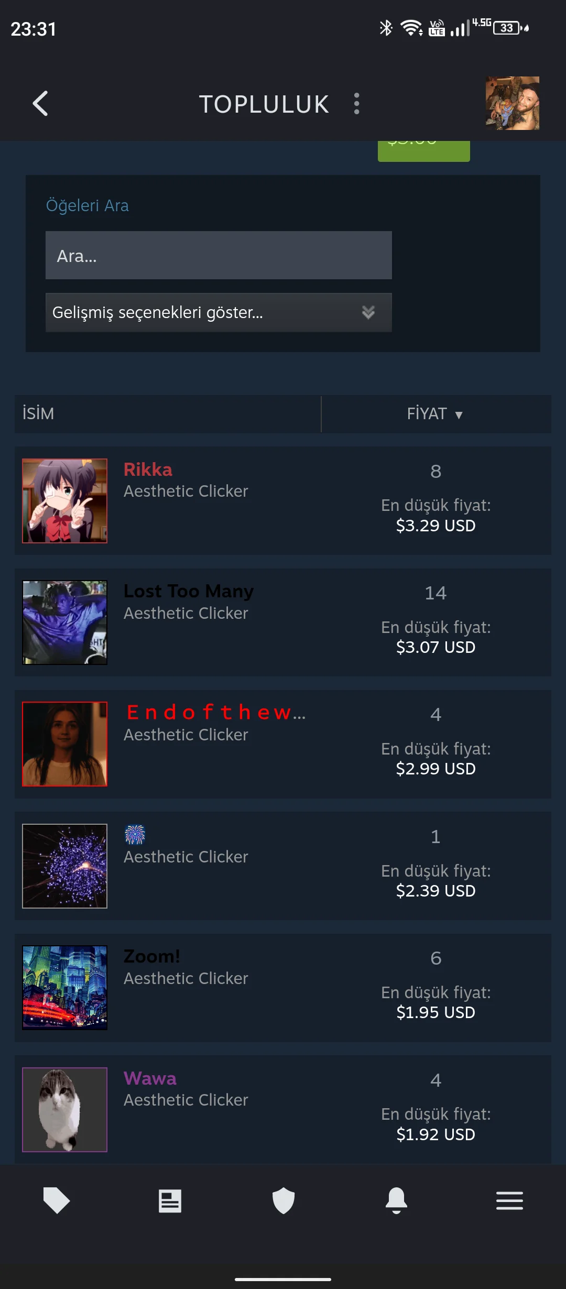
Task: Open the Steam Guard shield icon
Action: point(284,1200)
